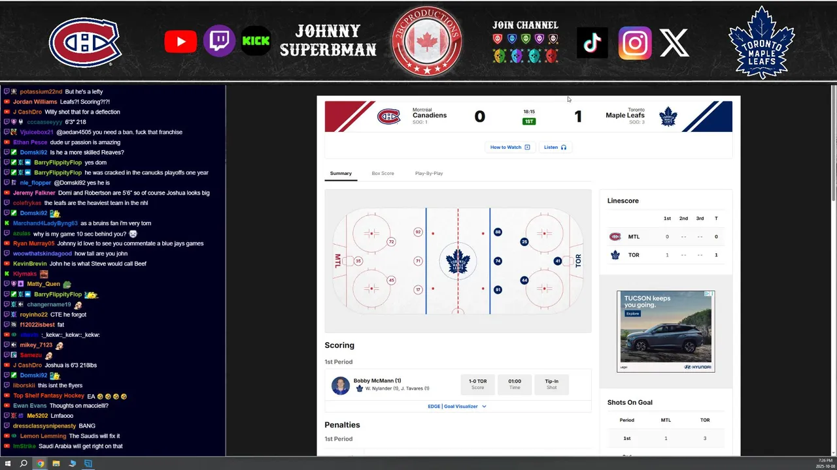Click the 1-0 TOR score cell
Screen dimensions: 837x470
[477, 384]
